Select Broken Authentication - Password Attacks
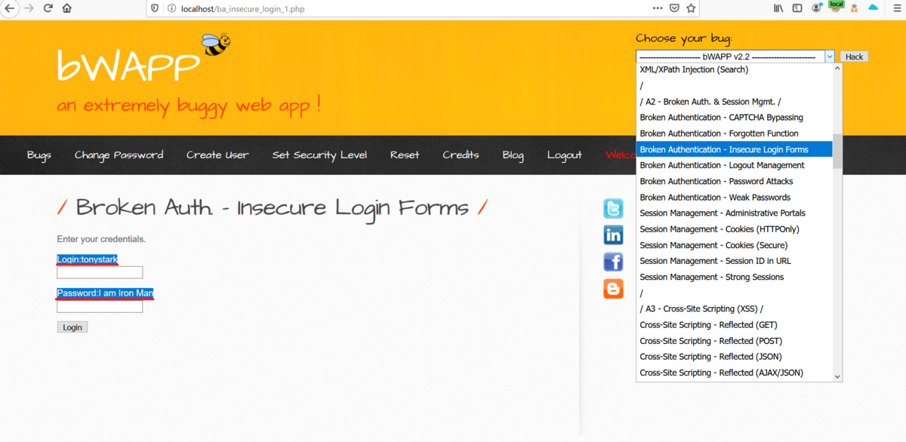 click(735, 181)
